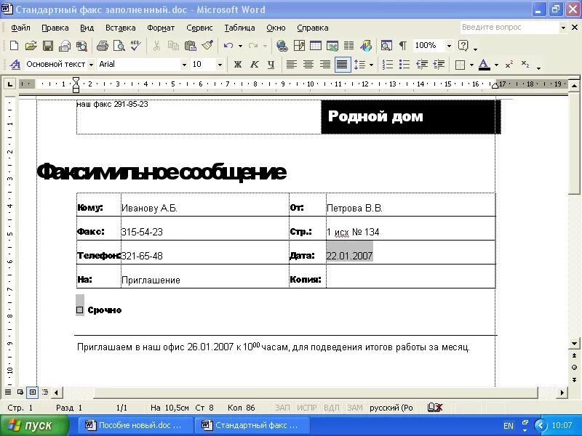
Task: Open the Вставка menu
Action: (120, 28)
